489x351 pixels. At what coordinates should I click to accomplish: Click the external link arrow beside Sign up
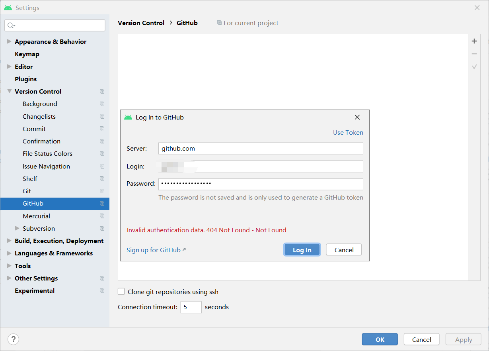click(x=184, y=250)
